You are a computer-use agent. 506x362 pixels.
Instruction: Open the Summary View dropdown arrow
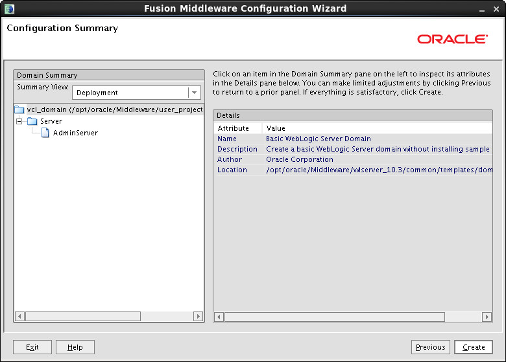(194, 93)
